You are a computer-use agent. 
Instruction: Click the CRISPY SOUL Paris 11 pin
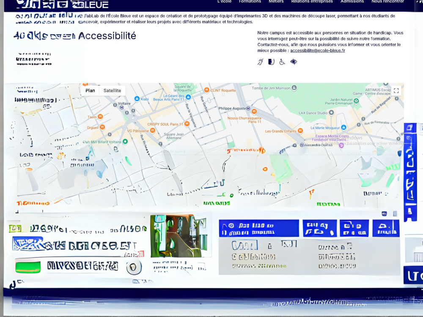(187, 124)
